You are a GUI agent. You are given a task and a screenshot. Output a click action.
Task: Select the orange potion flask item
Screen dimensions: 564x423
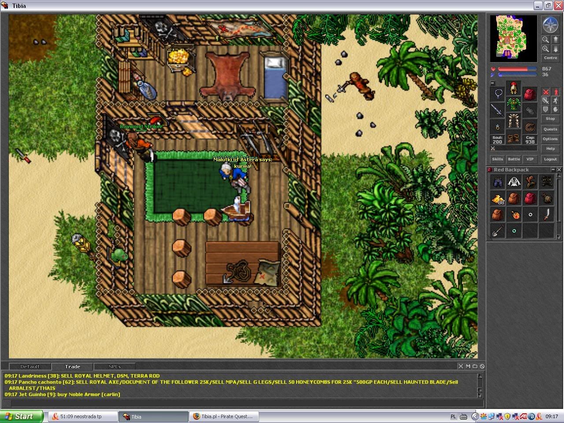[514, 214]
